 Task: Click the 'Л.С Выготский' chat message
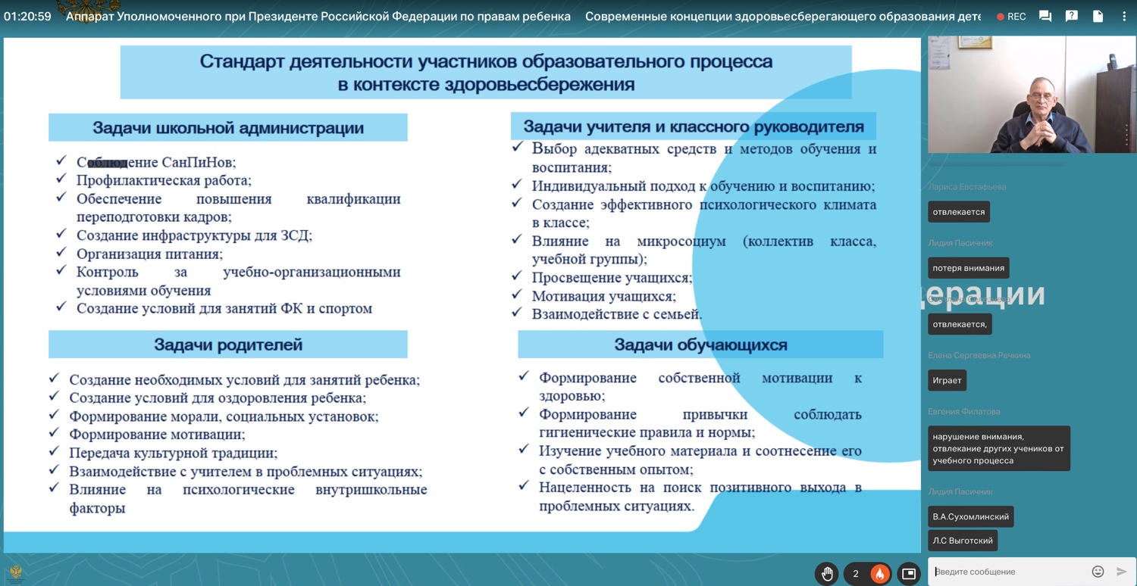click(x=963, y=541)
